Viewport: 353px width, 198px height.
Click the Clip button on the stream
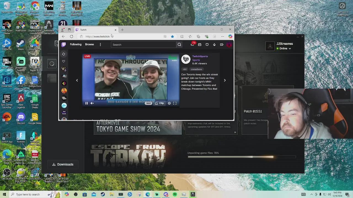coord(159,103)
